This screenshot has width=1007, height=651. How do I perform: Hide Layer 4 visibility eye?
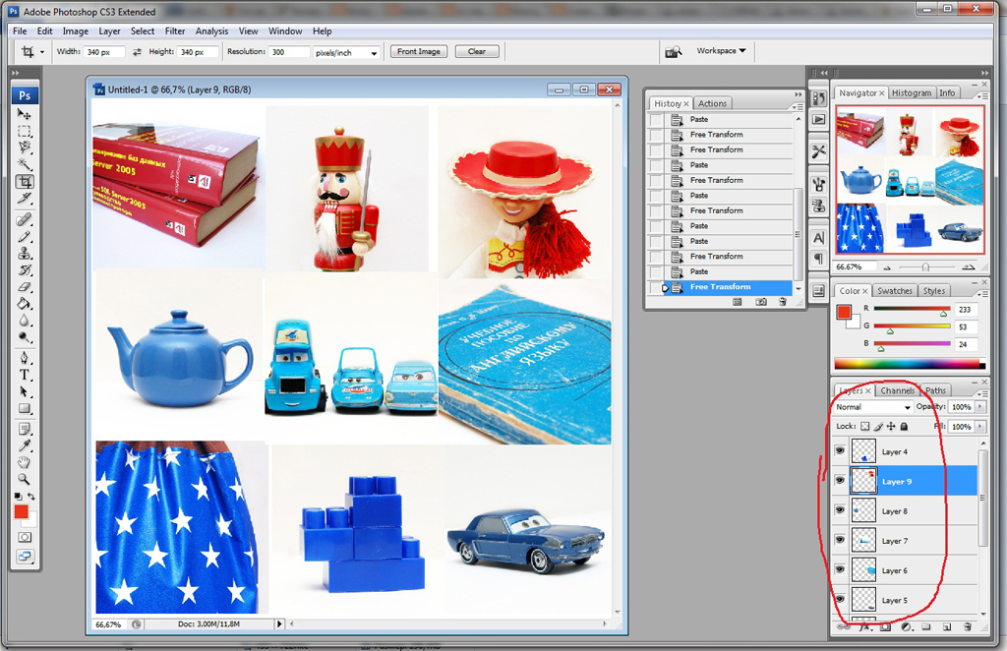pos(840,450)
